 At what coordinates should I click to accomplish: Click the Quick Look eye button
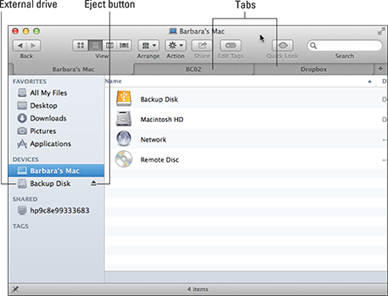click(283, 45)
